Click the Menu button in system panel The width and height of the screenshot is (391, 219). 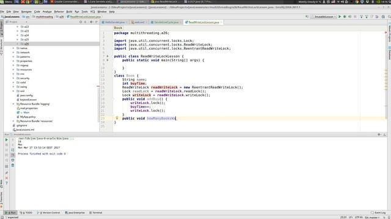tap(6, 1)
